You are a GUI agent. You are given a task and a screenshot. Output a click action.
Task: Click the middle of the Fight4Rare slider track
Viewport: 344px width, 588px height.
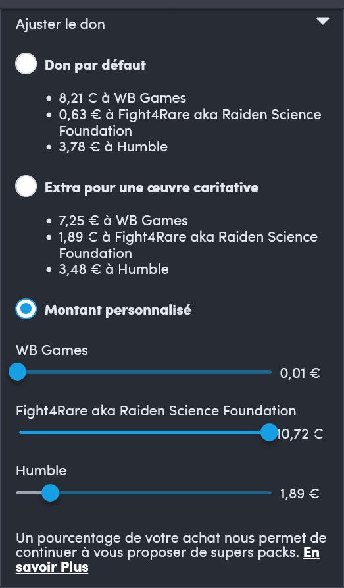point(144,433)
